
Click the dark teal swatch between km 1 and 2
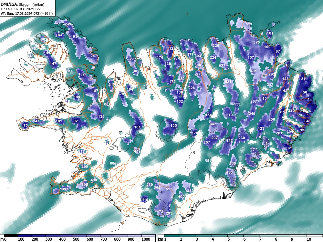[172, 236]
